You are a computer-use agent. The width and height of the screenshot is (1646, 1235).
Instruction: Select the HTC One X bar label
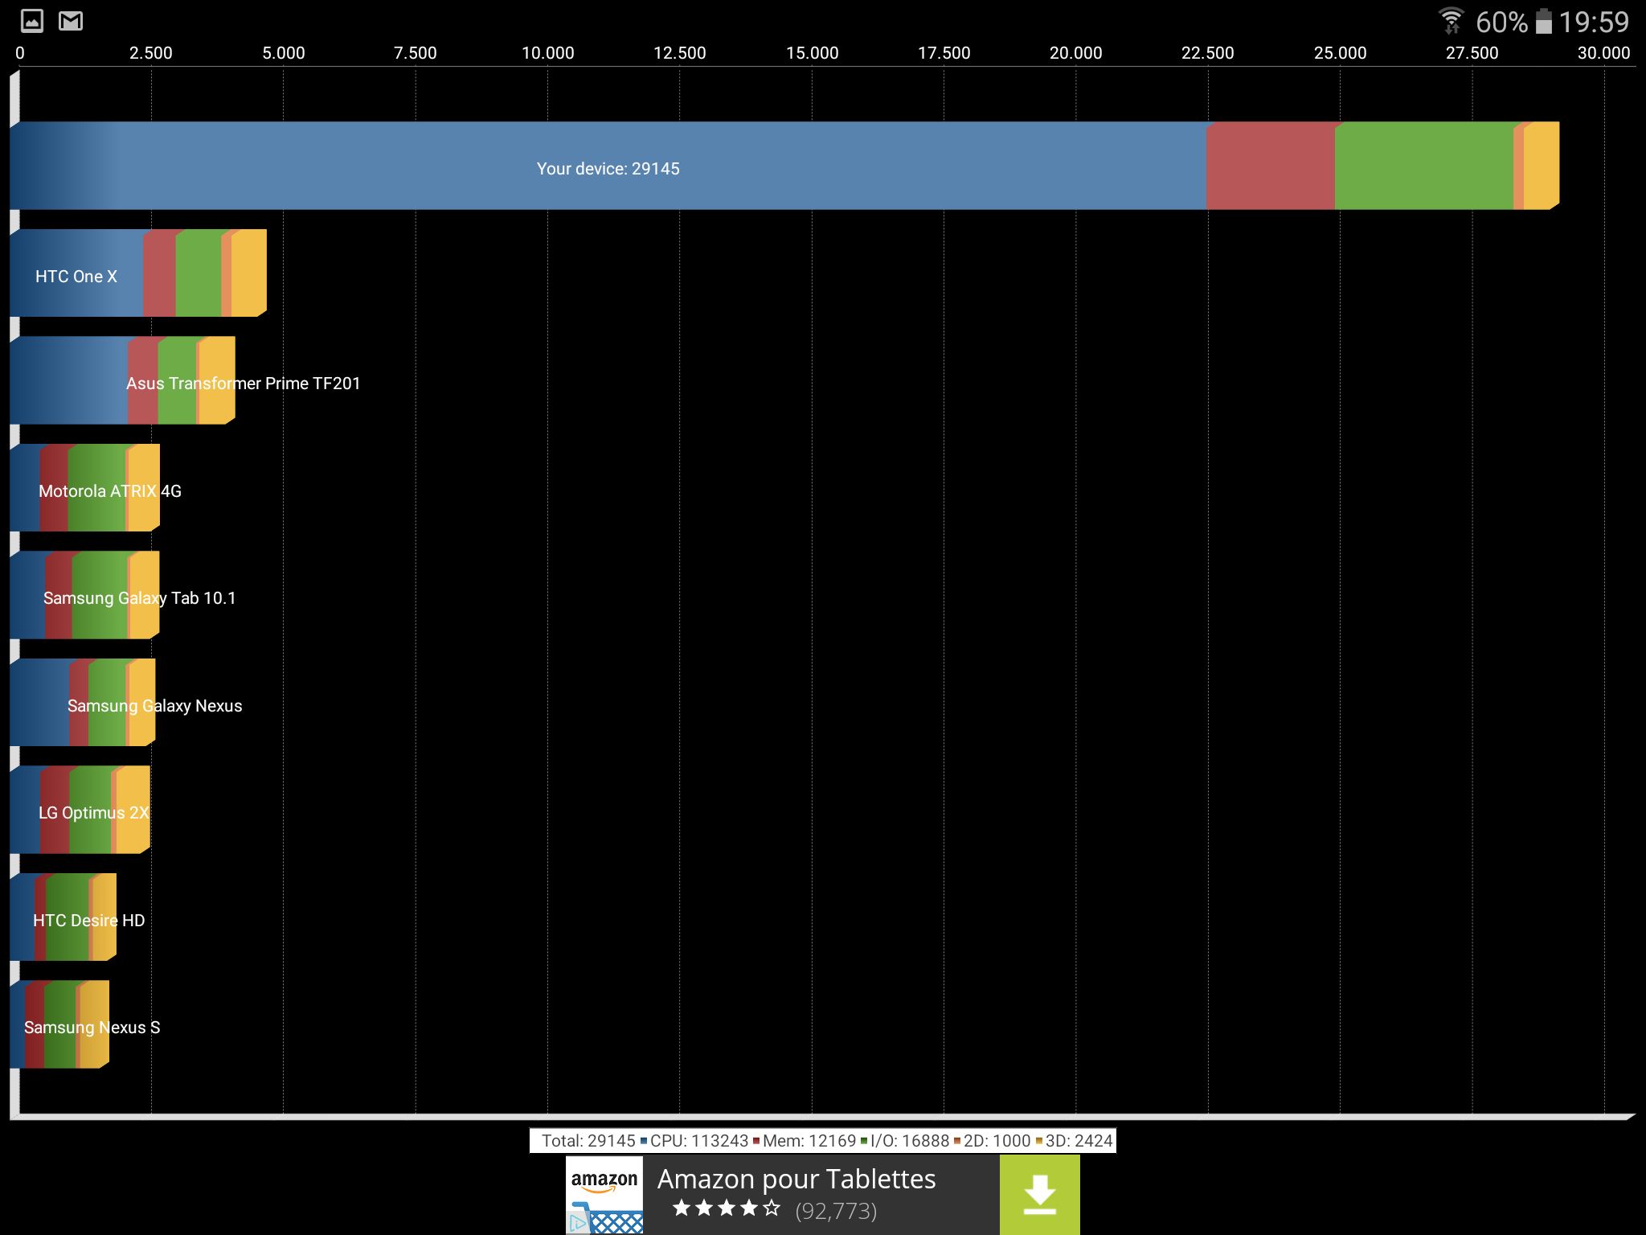tap(76, 277)
